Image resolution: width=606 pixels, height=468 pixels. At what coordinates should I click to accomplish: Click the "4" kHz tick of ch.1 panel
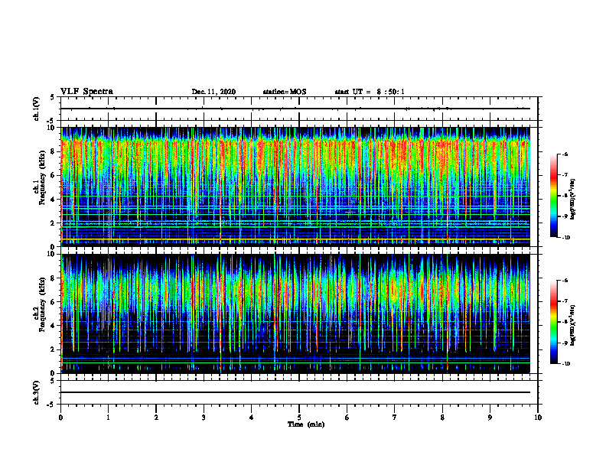point(53,200)
